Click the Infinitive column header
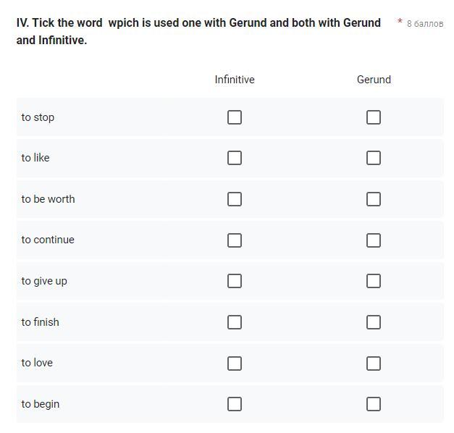This screenshot has width=454, height=433. (235, 80)
